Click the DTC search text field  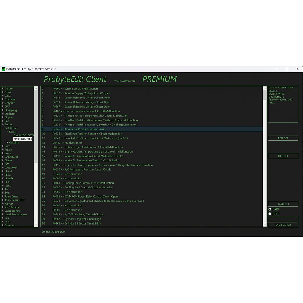pyautogui.click(x=283, y=219)
